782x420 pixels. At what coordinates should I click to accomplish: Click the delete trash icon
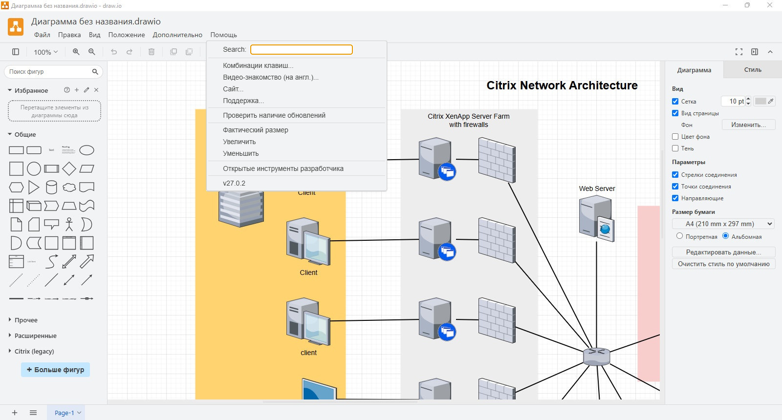click(152, 52)
